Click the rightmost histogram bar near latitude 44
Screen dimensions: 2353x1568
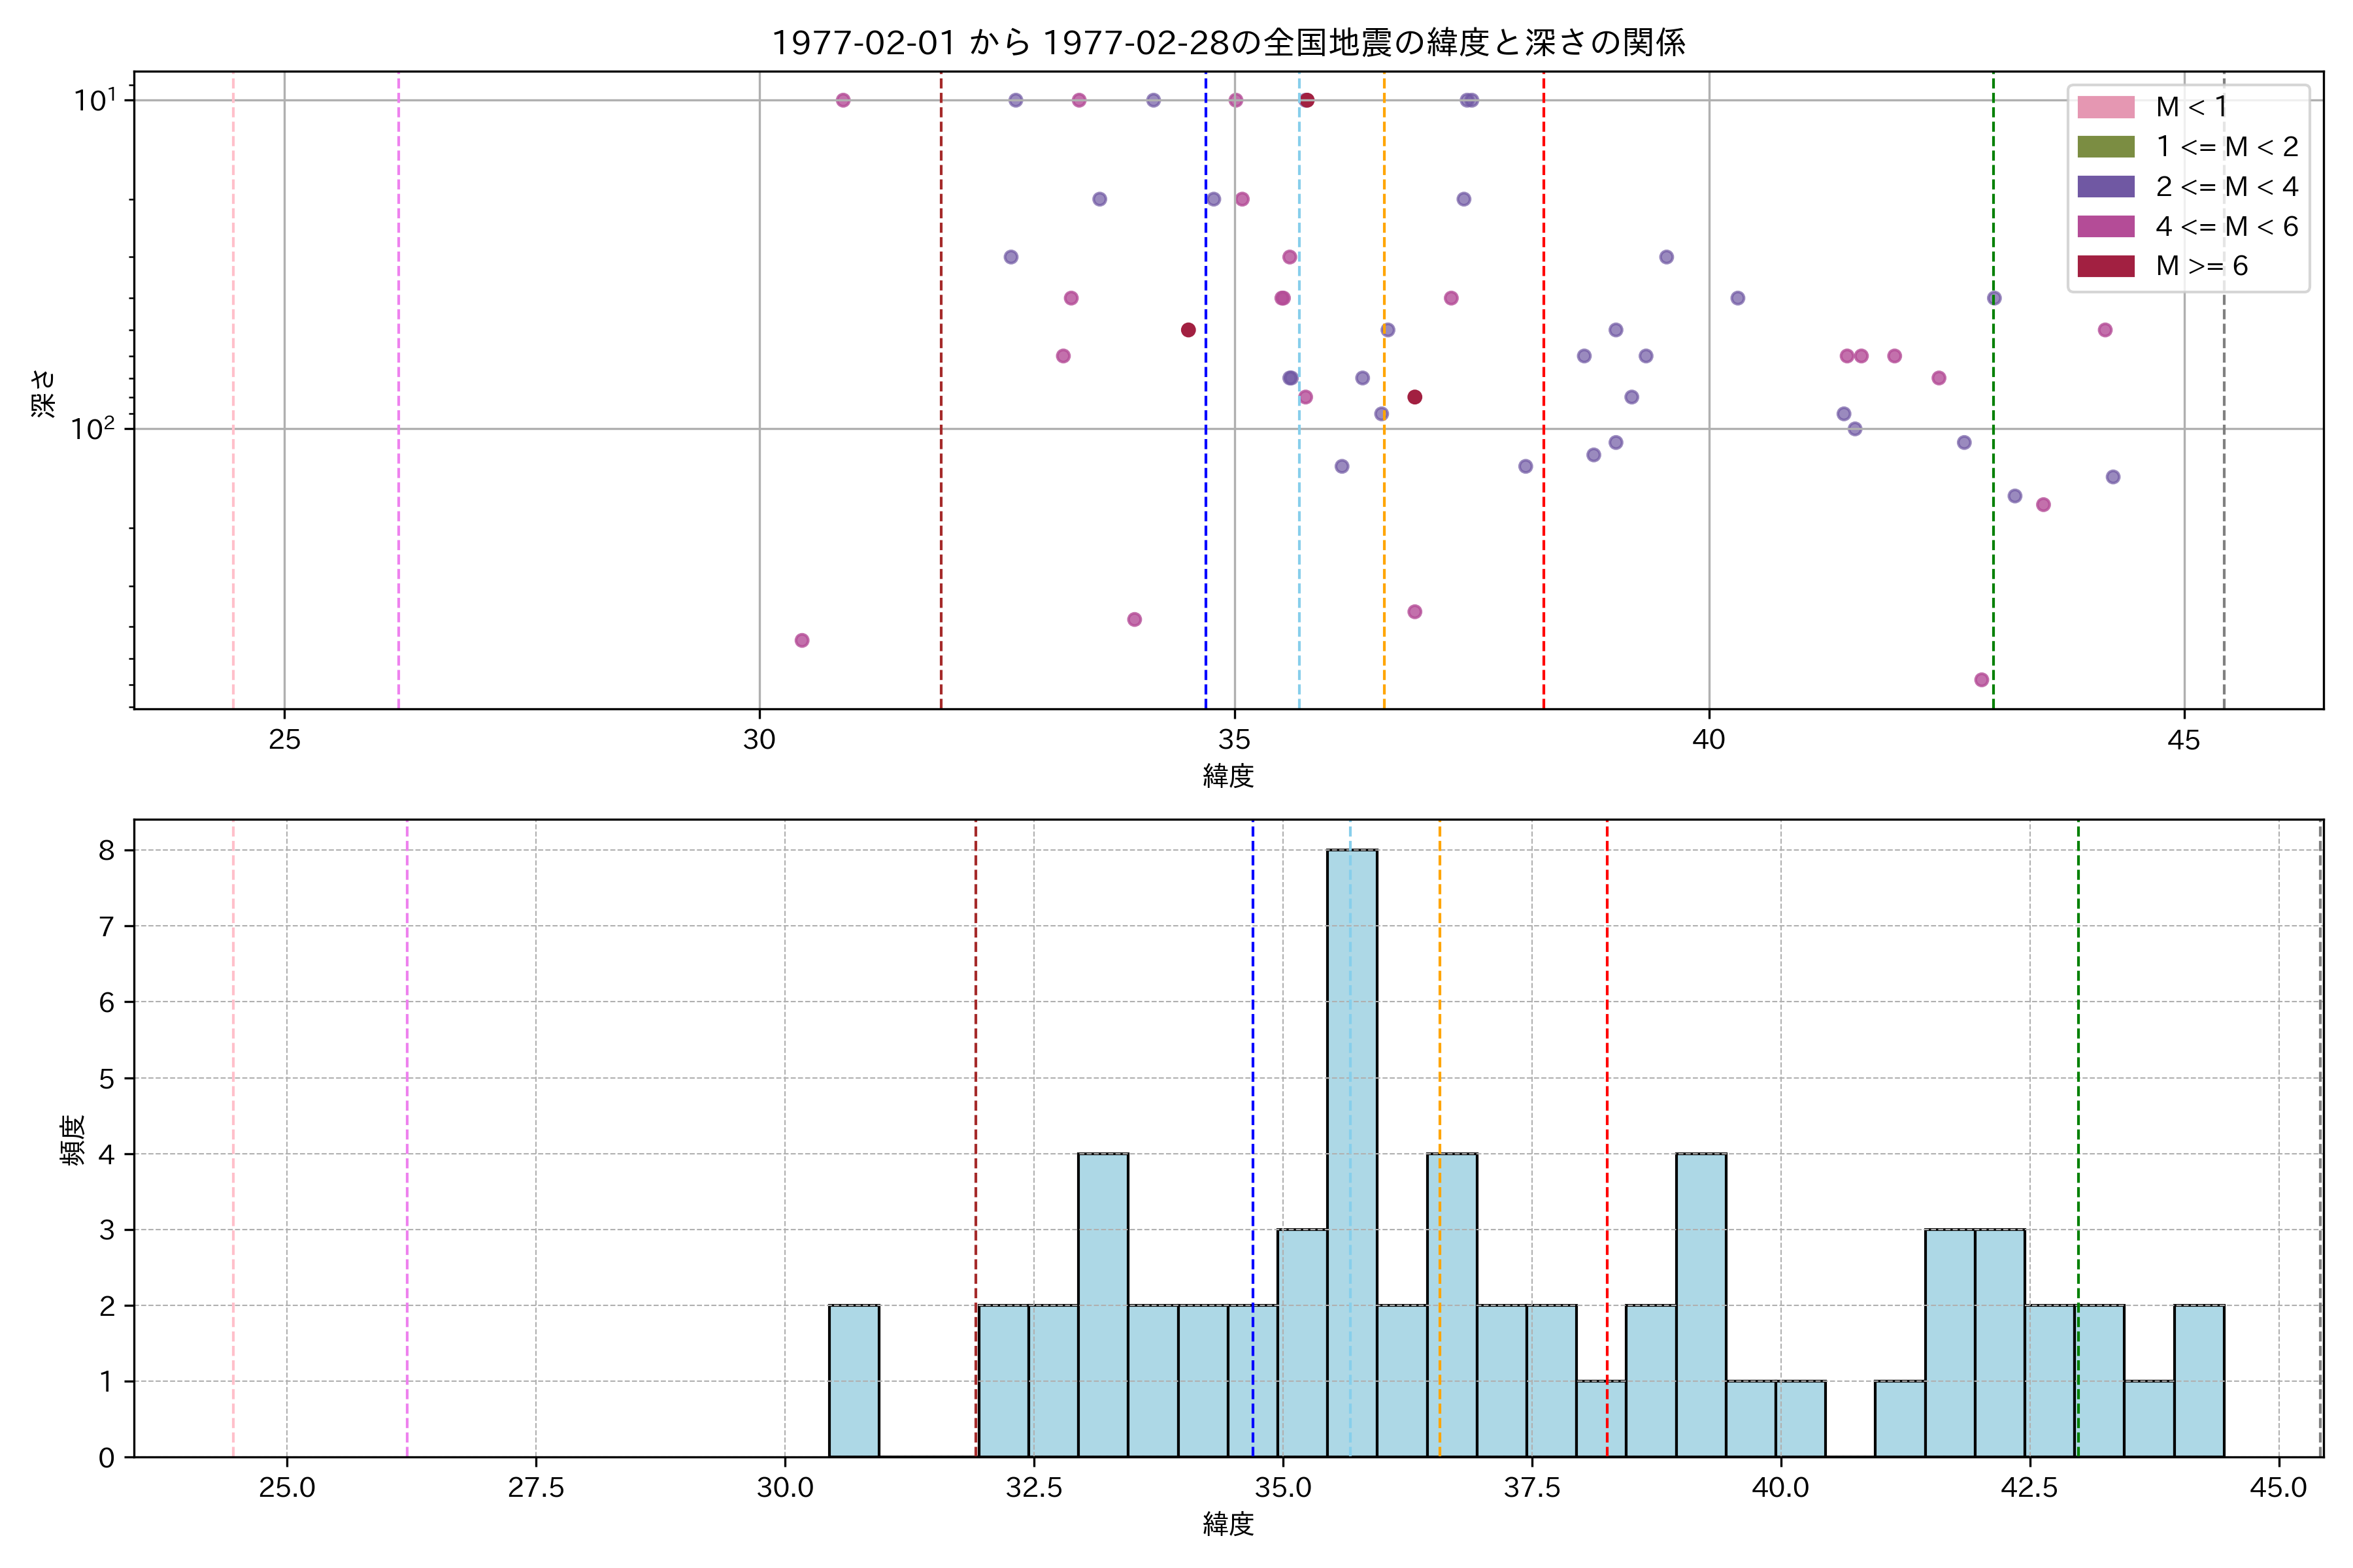coord(2199,1380)
